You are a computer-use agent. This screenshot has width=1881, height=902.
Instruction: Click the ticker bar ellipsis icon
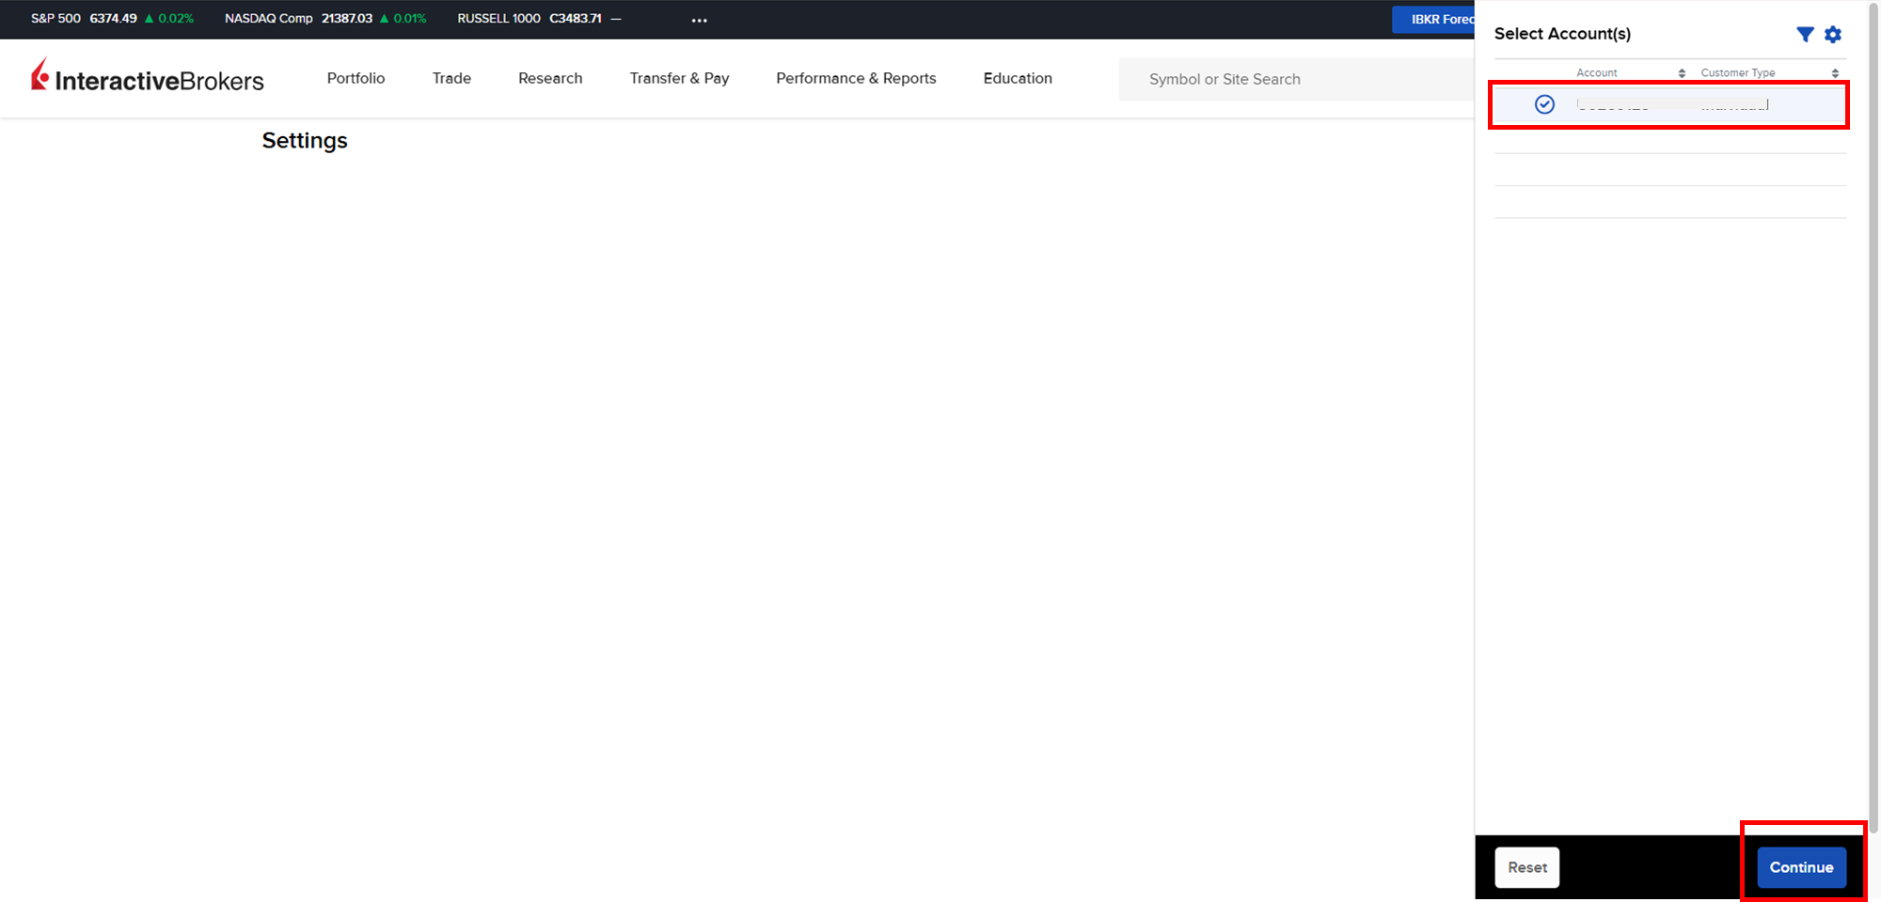pos(699,20)
